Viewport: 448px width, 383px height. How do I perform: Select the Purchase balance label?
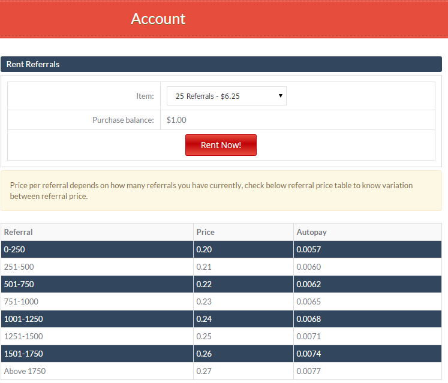tap(123, 120)
